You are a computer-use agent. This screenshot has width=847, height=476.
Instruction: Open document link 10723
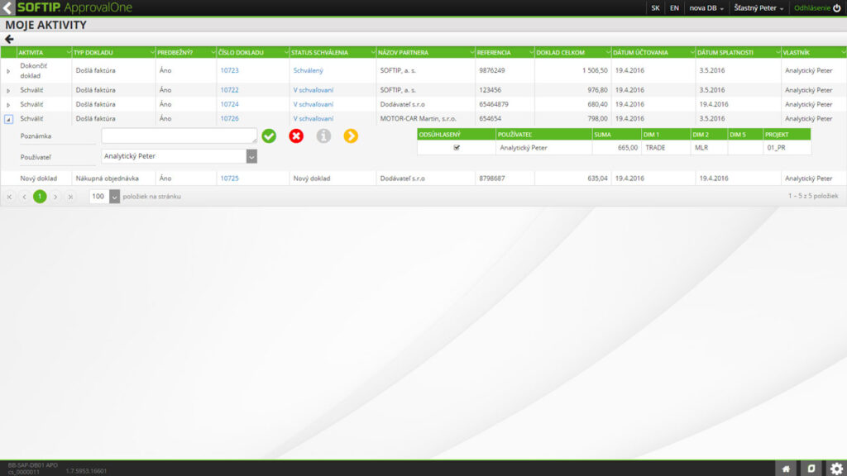click(x=232, y=70)
